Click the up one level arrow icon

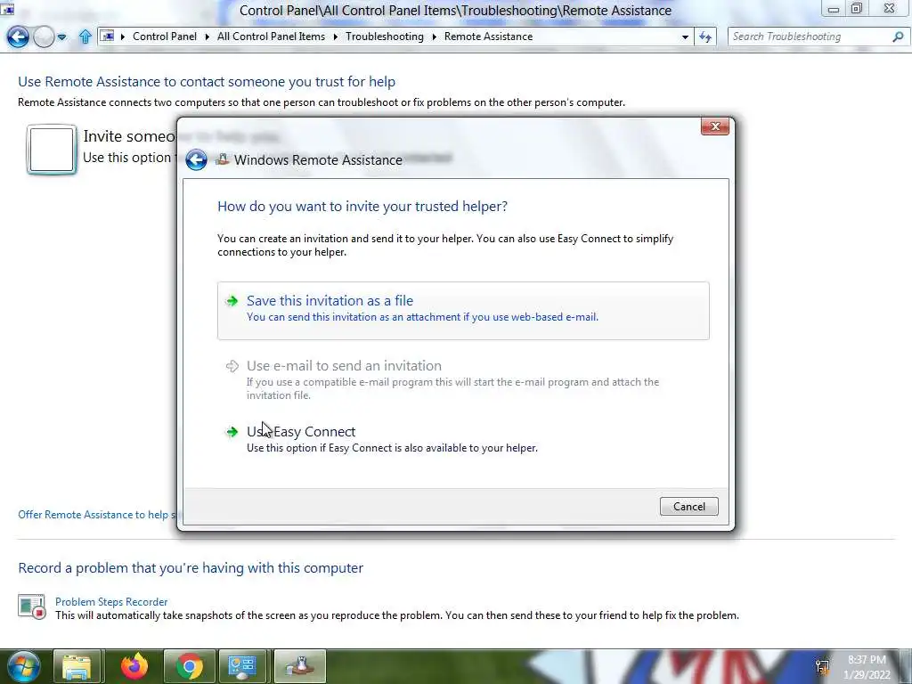pyautogui.click(x=85, y=37)
